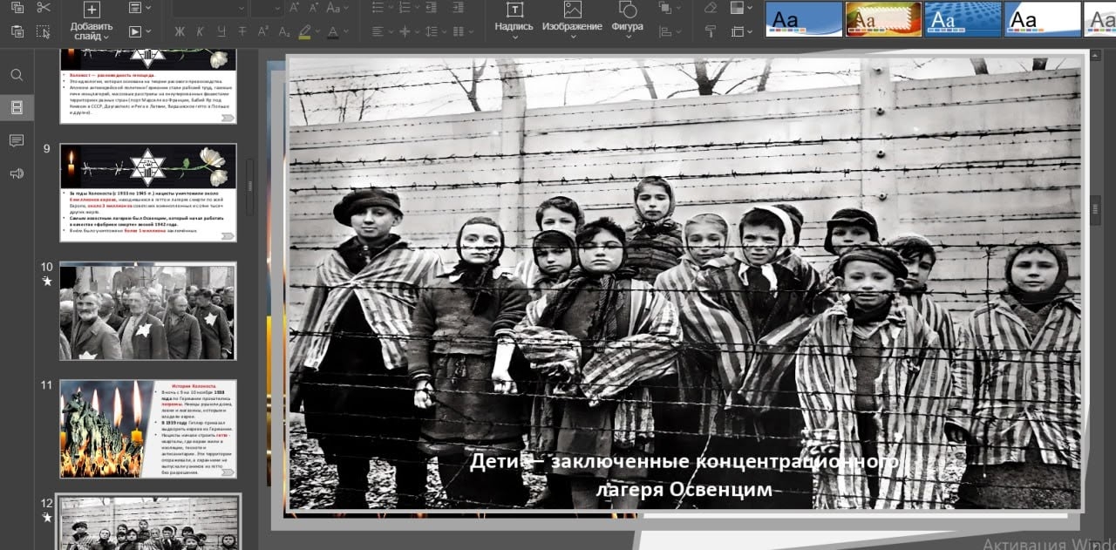Click the eraser clear style icon
Image resolution: width=1116 pixels, height=550 pixels.
[710, 8]
